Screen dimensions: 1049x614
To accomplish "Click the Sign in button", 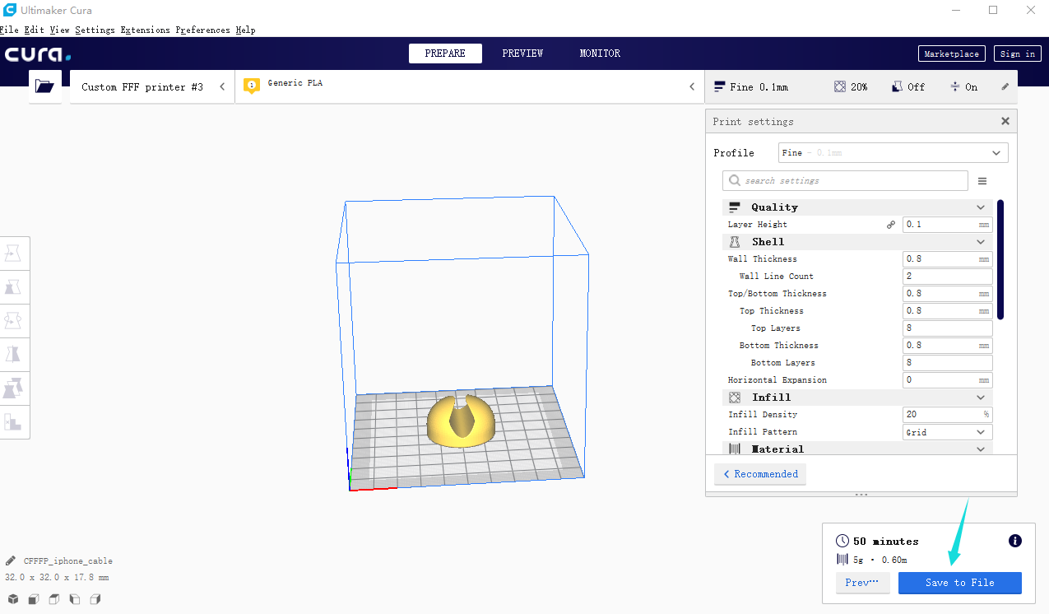I will (x=1018, y=53).
